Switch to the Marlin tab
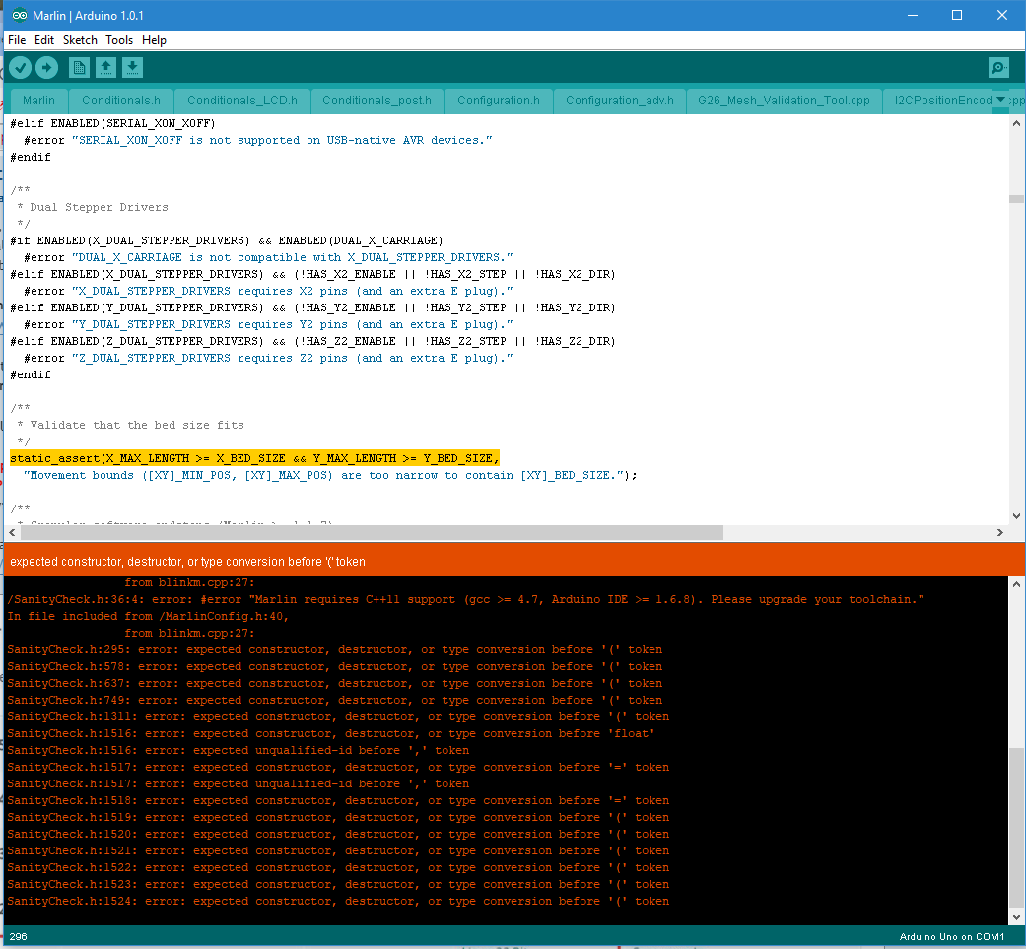This screenshot has height=949, width=1026. (38, 101)
